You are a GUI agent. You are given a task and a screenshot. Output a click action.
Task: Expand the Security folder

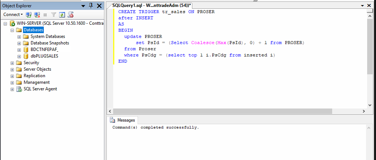click(13, 63)
